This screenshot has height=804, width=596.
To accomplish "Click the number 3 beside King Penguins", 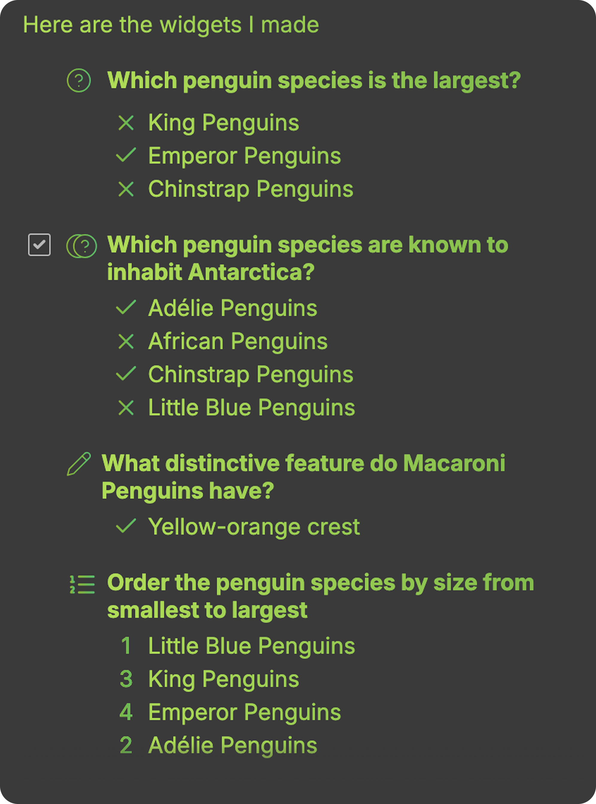I will 126,679.
